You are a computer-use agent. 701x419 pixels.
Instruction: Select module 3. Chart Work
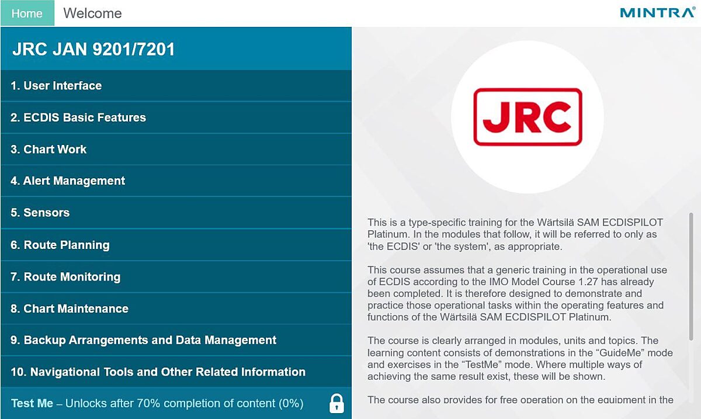[x=175, y=149]
